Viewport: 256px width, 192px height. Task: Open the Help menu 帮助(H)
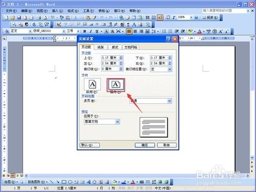click(135, 11)
